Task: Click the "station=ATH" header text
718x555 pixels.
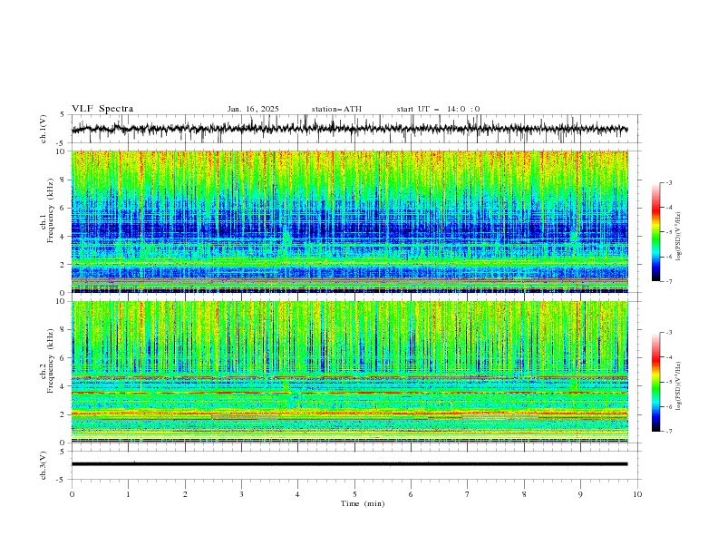Action: point(336,109)
